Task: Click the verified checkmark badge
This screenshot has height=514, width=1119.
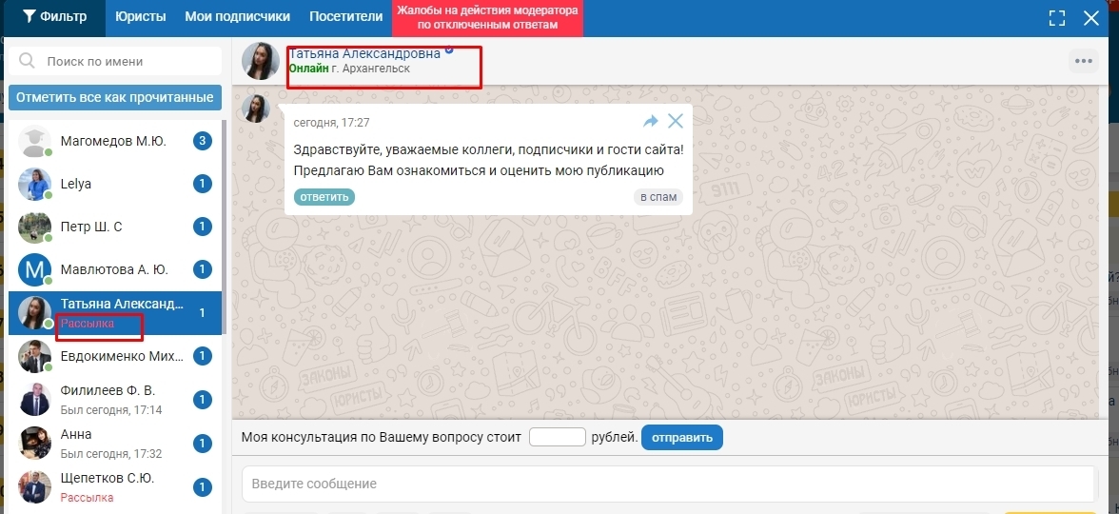Action: click(x=449, y=50)
